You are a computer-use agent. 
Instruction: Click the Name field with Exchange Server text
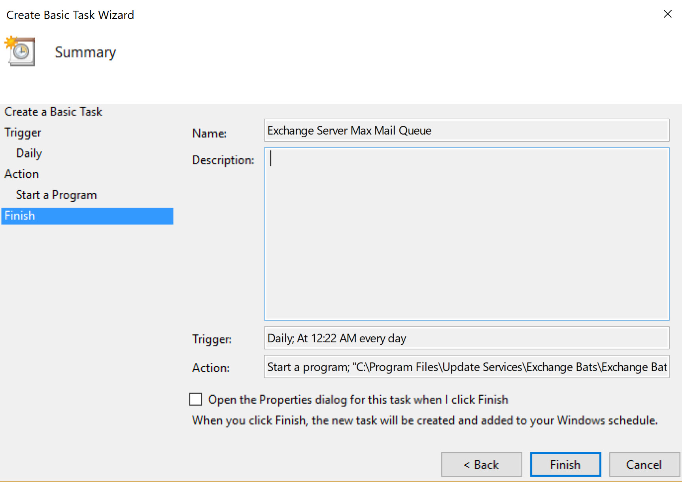[467, 130]
